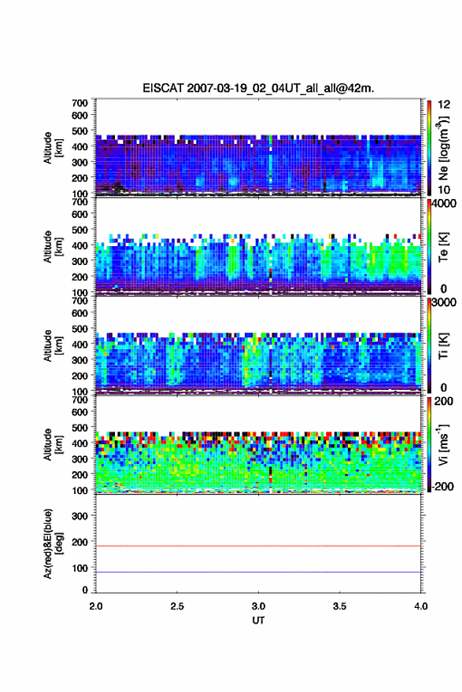
Task: Click the 4000 value on Te colorbar
Action: tap(445, 204)
